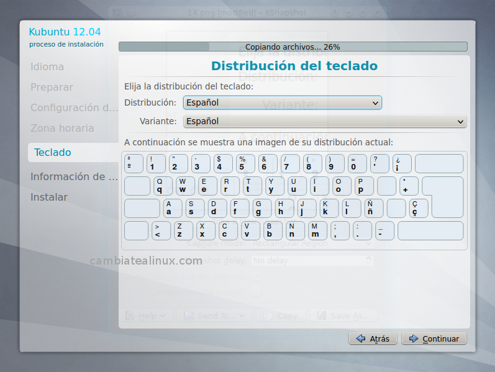Screen dimensions: 495x372
Task: Click the Q key on keyboard preview
Action: pos(163,186)
